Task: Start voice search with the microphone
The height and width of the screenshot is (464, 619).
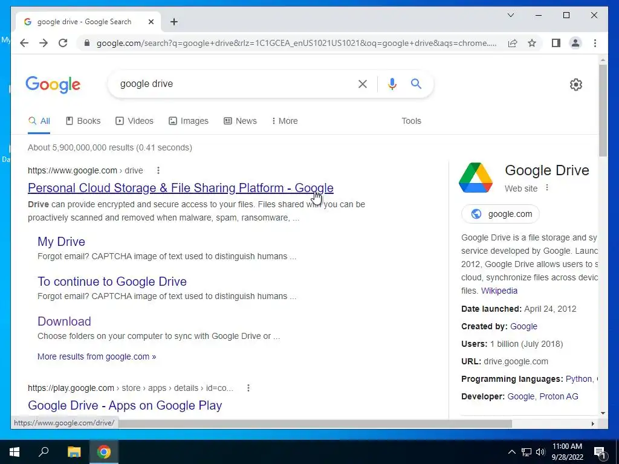Action: coord(392,83)
